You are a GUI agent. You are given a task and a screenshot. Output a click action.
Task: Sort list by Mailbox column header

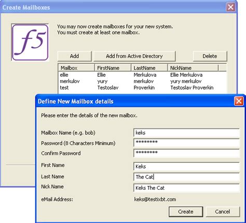[x=76, y=68]
